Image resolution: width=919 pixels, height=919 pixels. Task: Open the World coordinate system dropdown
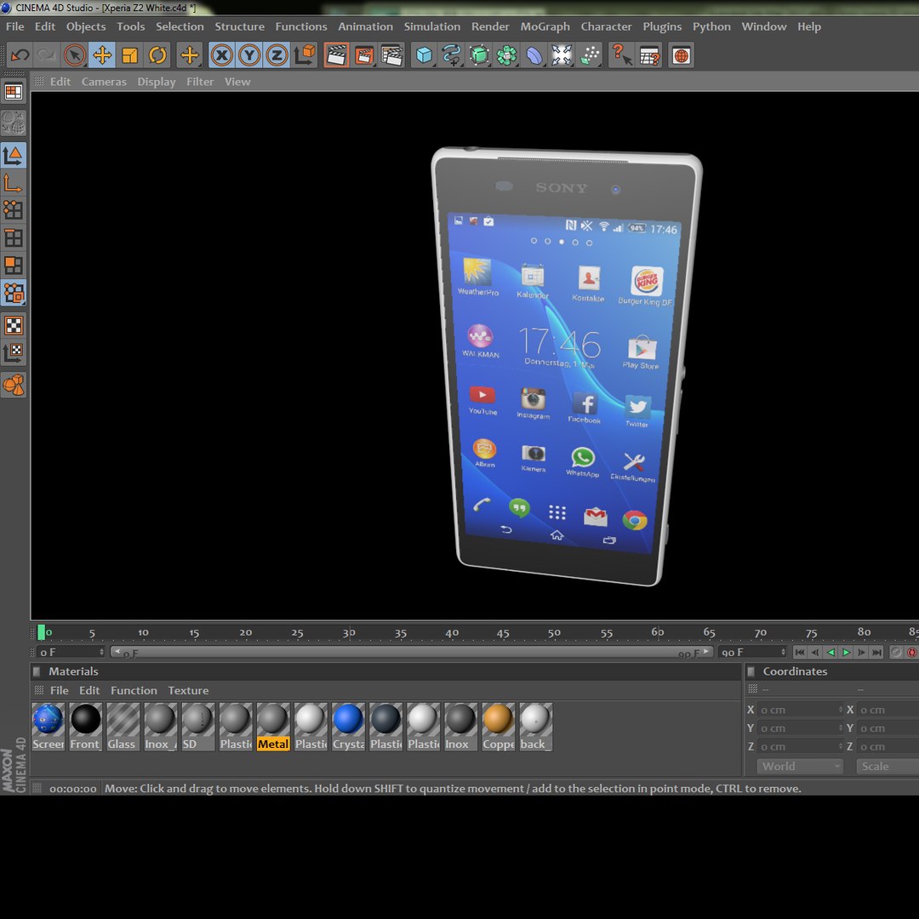click(x=799, y=766)
